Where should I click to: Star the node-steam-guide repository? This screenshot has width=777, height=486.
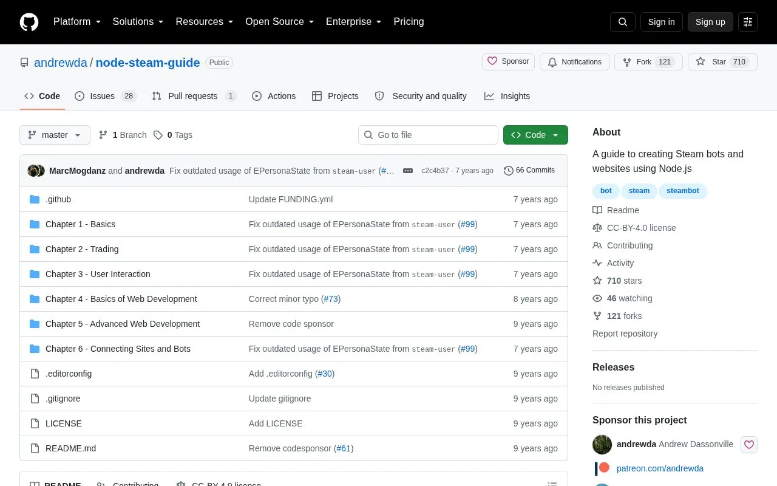tap(722, 62)
